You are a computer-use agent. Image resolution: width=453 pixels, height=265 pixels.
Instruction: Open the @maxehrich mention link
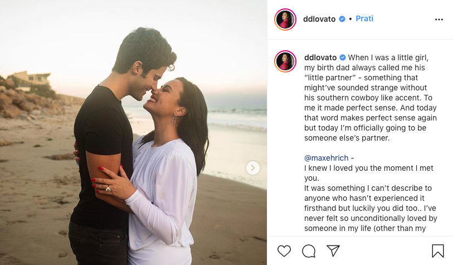pyautogui.click(x=326, y=158)
